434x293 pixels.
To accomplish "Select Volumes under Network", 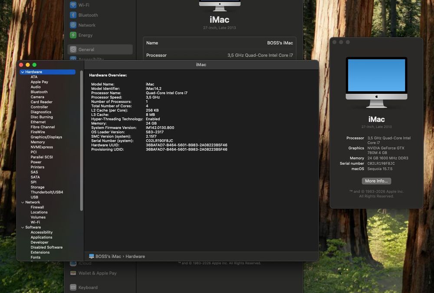I will [38, 217].
